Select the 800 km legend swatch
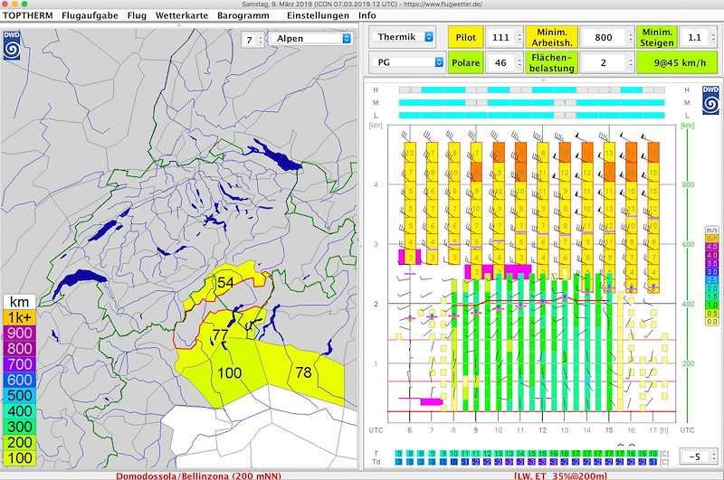The width and height of the screenshot is (724, 480). [19, 349]
